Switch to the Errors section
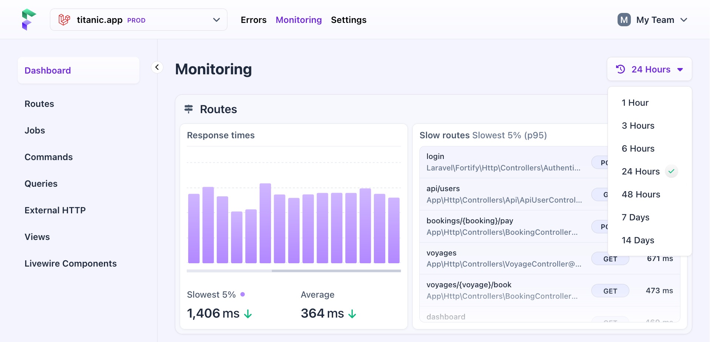710x342 pixels. 253,20
